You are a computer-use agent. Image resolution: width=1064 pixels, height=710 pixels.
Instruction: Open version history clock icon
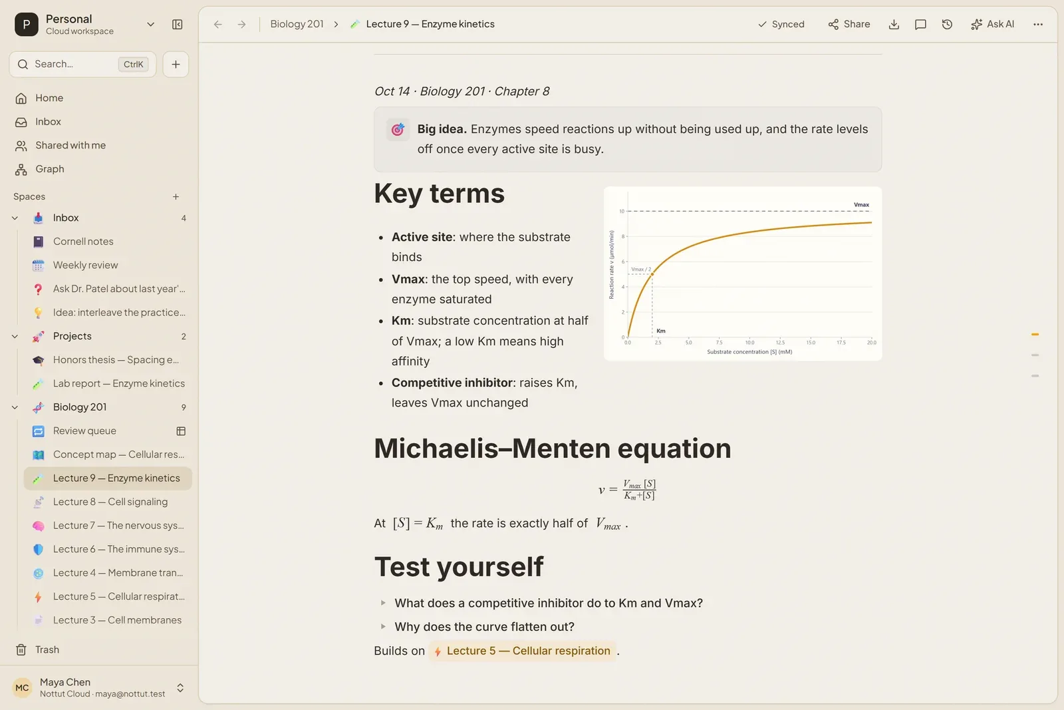click(x=947, y=25)
